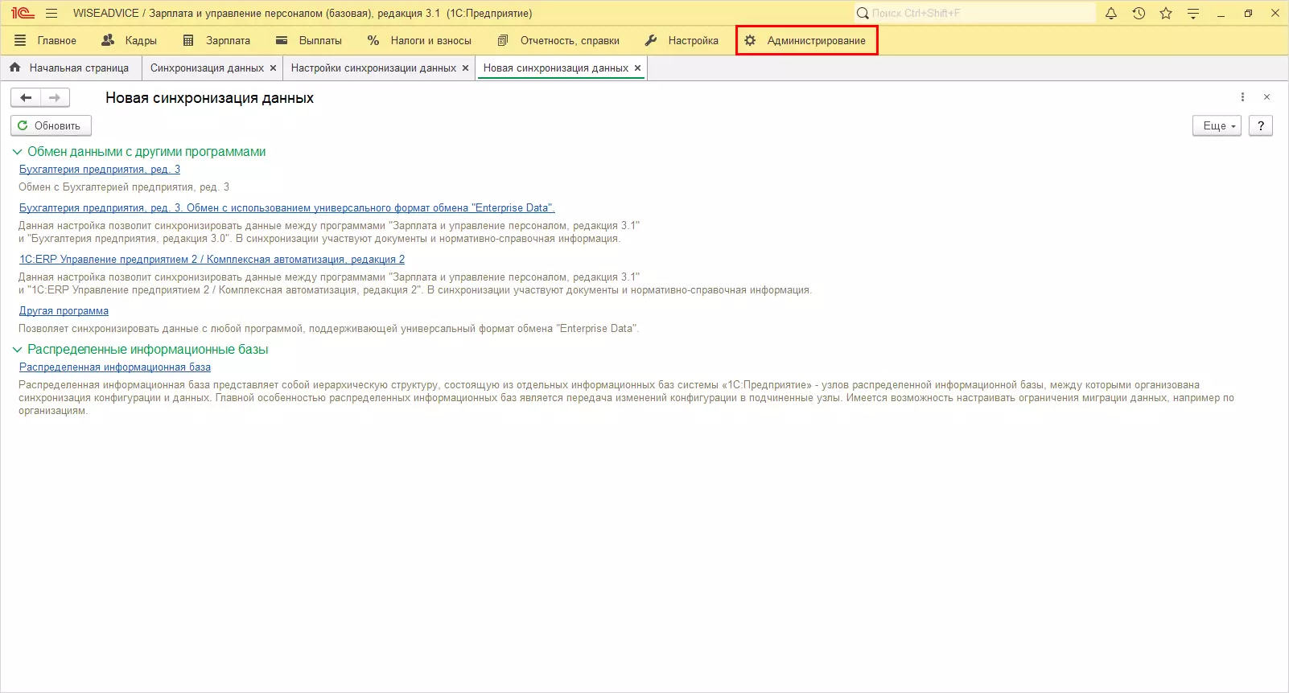Screen dimensions: 1289x693
Task: Go forward with the right arrow
Action: pos(55,98)
